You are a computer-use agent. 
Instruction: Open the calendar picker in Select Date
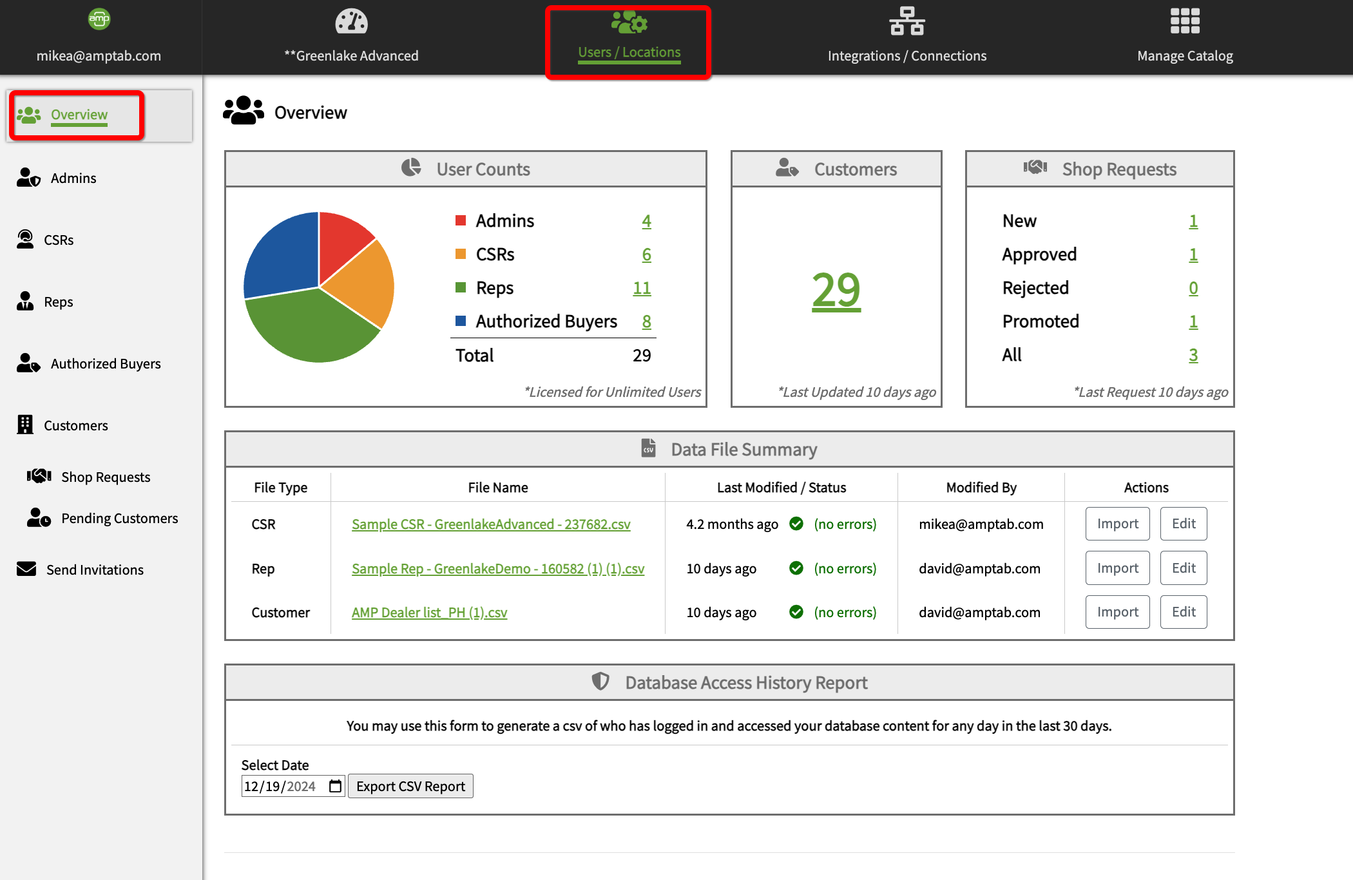coord(335,786)
